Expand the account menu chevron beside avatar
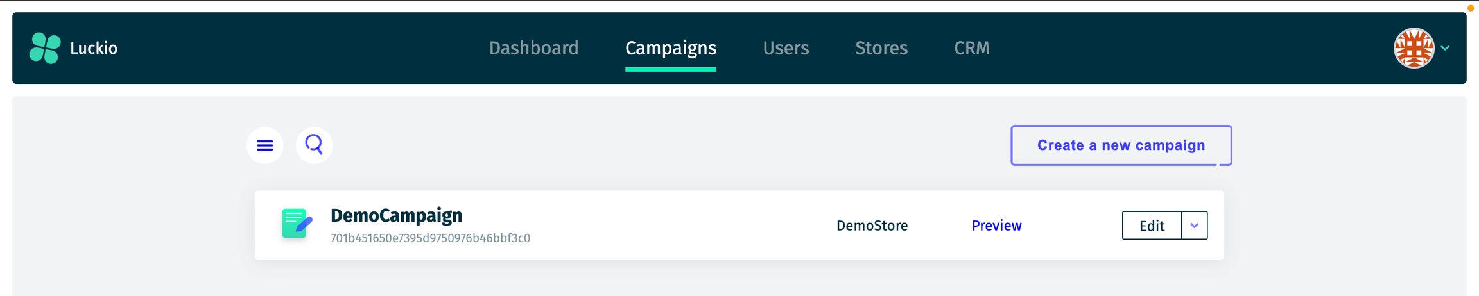 click(x=1446, y=48)
